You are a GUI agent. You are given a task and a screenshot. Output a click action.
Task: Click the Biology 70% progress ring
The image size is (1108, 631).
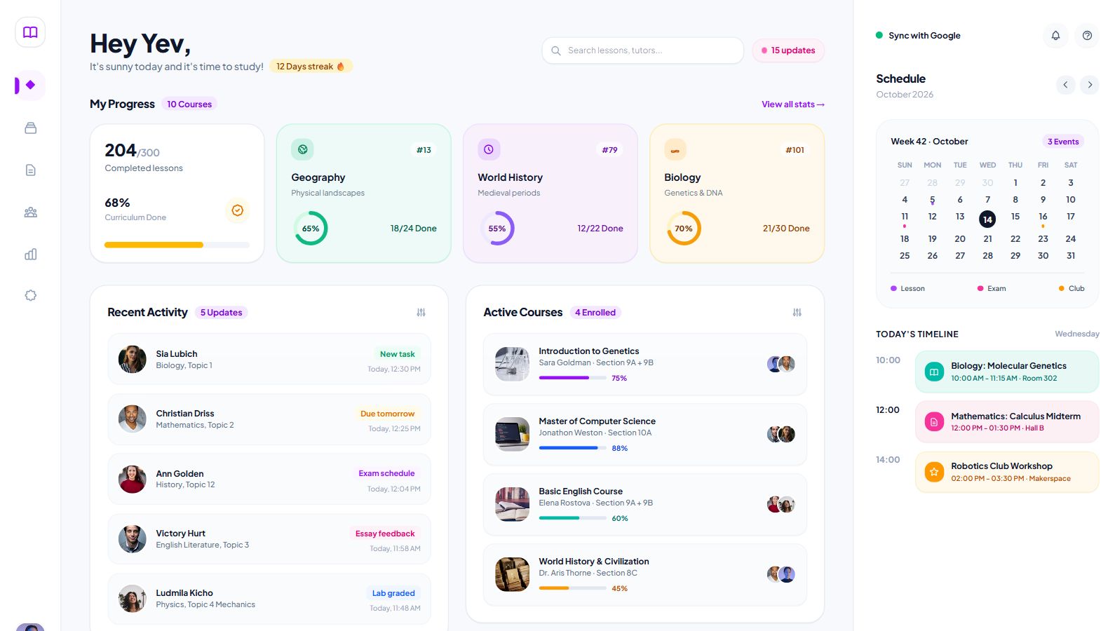click(x=684, y=229)
